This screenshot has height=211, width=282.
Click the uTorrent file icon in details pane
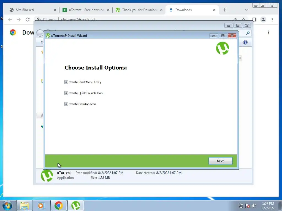coord(47,176)
